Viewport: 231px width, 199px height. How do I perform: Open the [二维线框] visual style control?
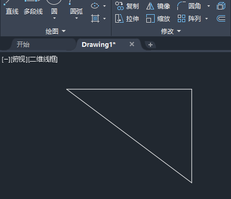coord(43,59)
